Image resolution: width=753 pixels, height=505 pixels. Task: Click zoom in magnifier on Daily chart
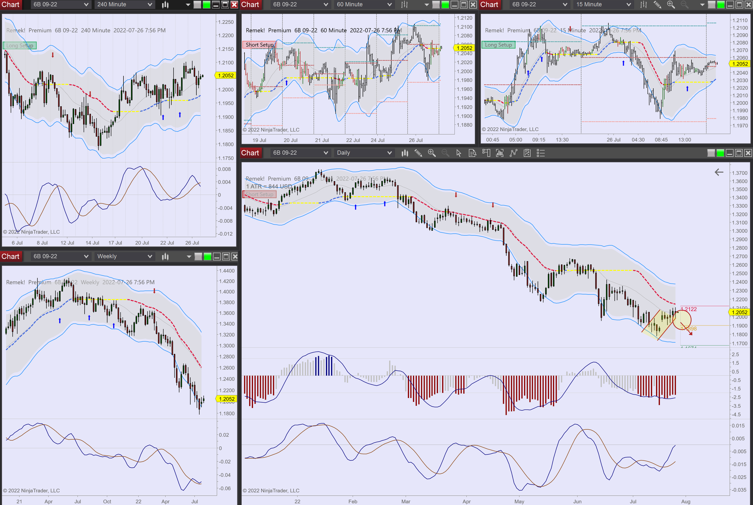click(x=431, y=153)
